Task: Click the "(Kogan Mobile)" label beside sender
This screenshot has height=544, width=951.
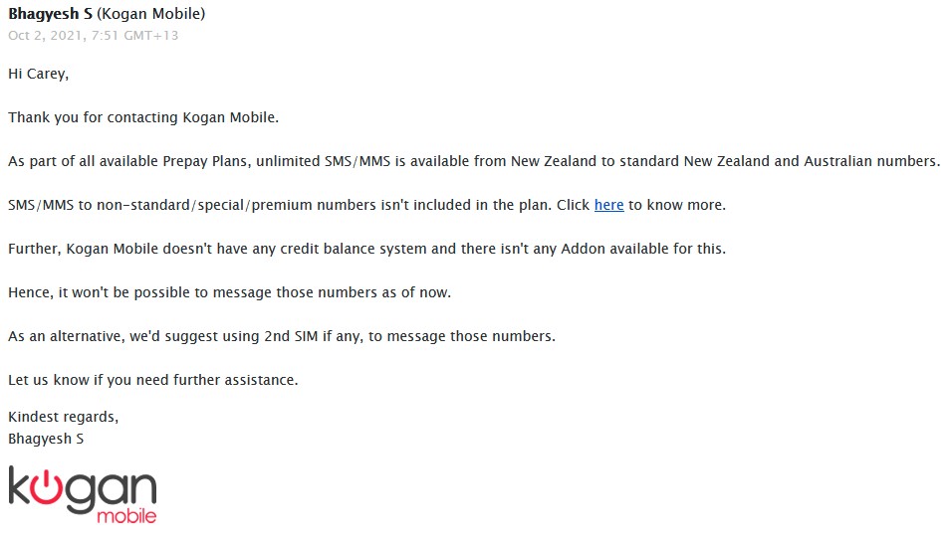Action: 151,13
